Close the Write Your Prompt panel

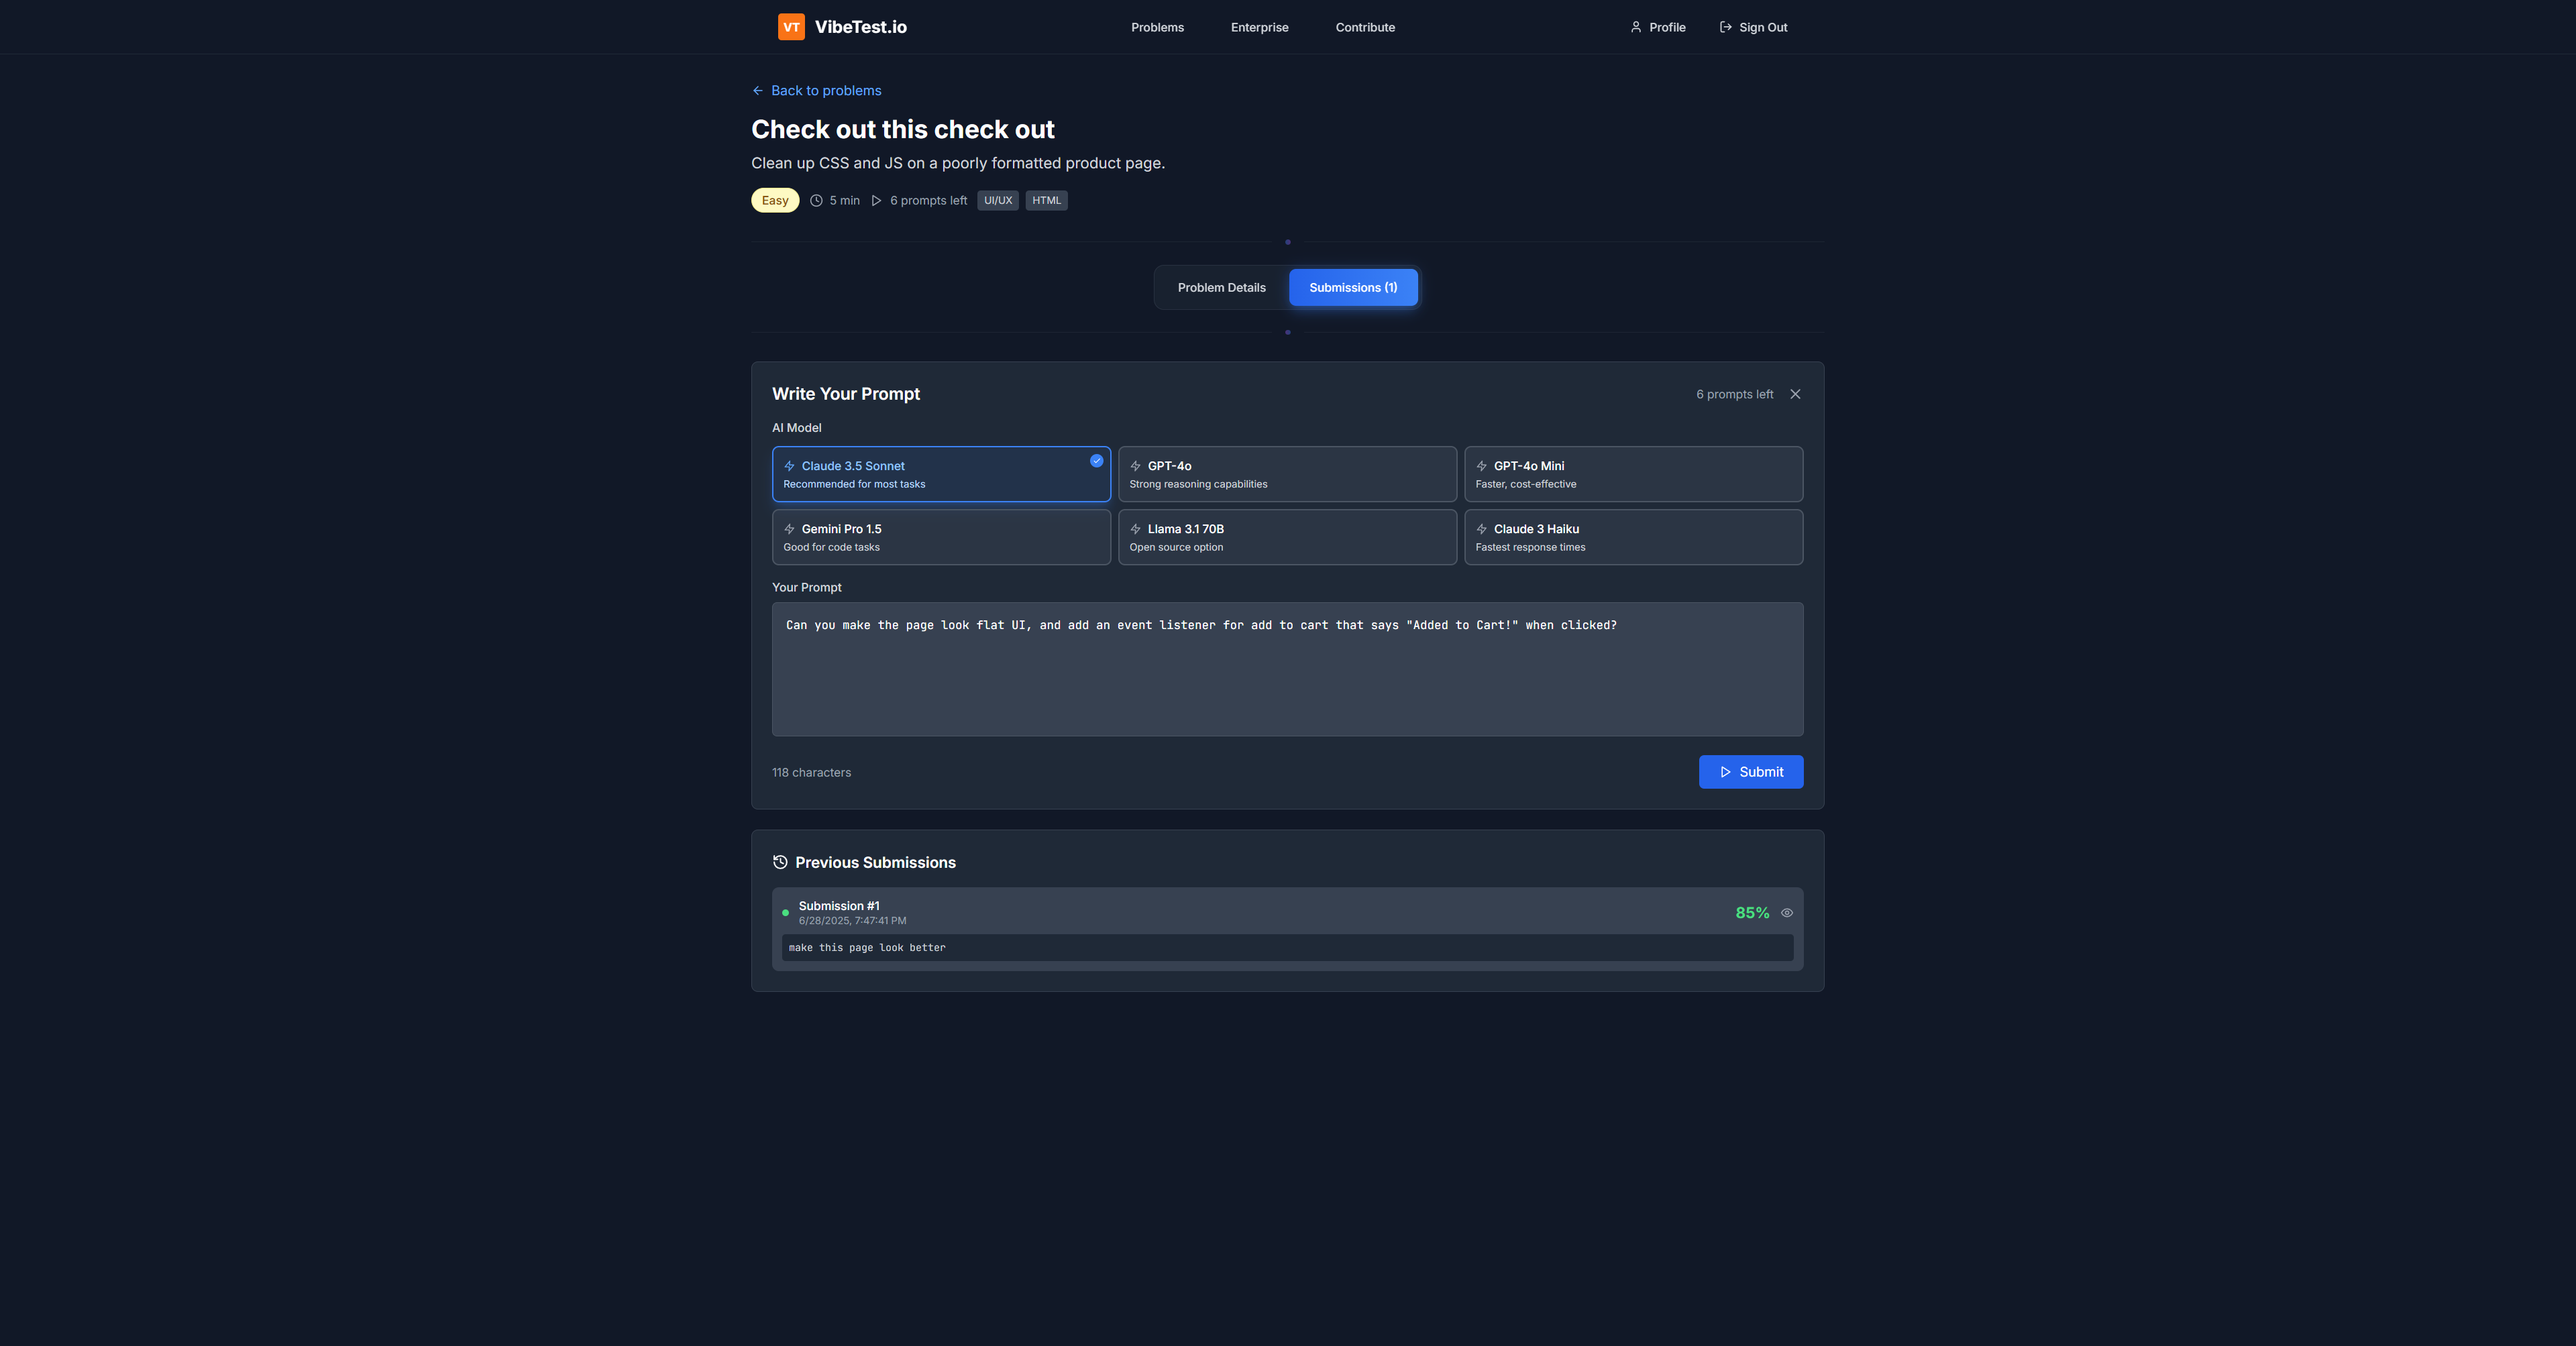(x=1795, y=394)
